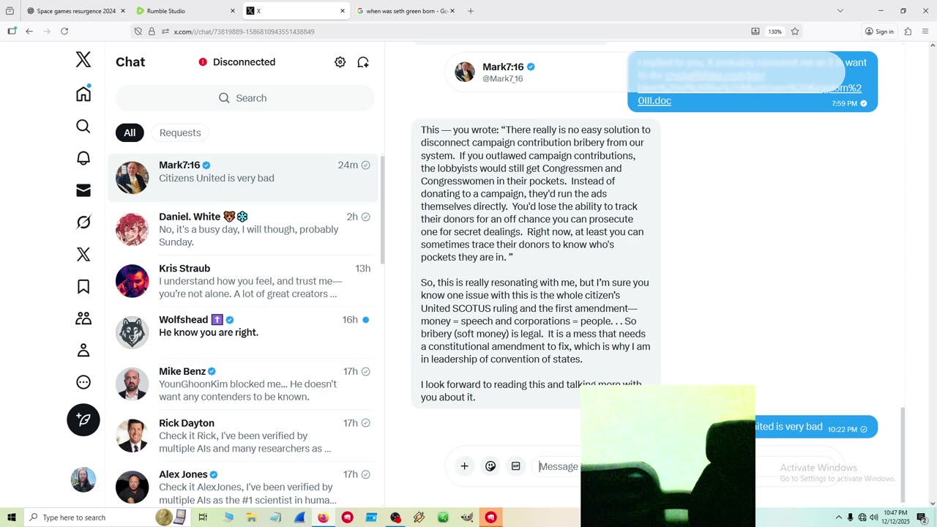Open Bookmarks icon in sidebar
Image resolution: width=937 pixels, height=527 pixels.
tap(83, 286)
